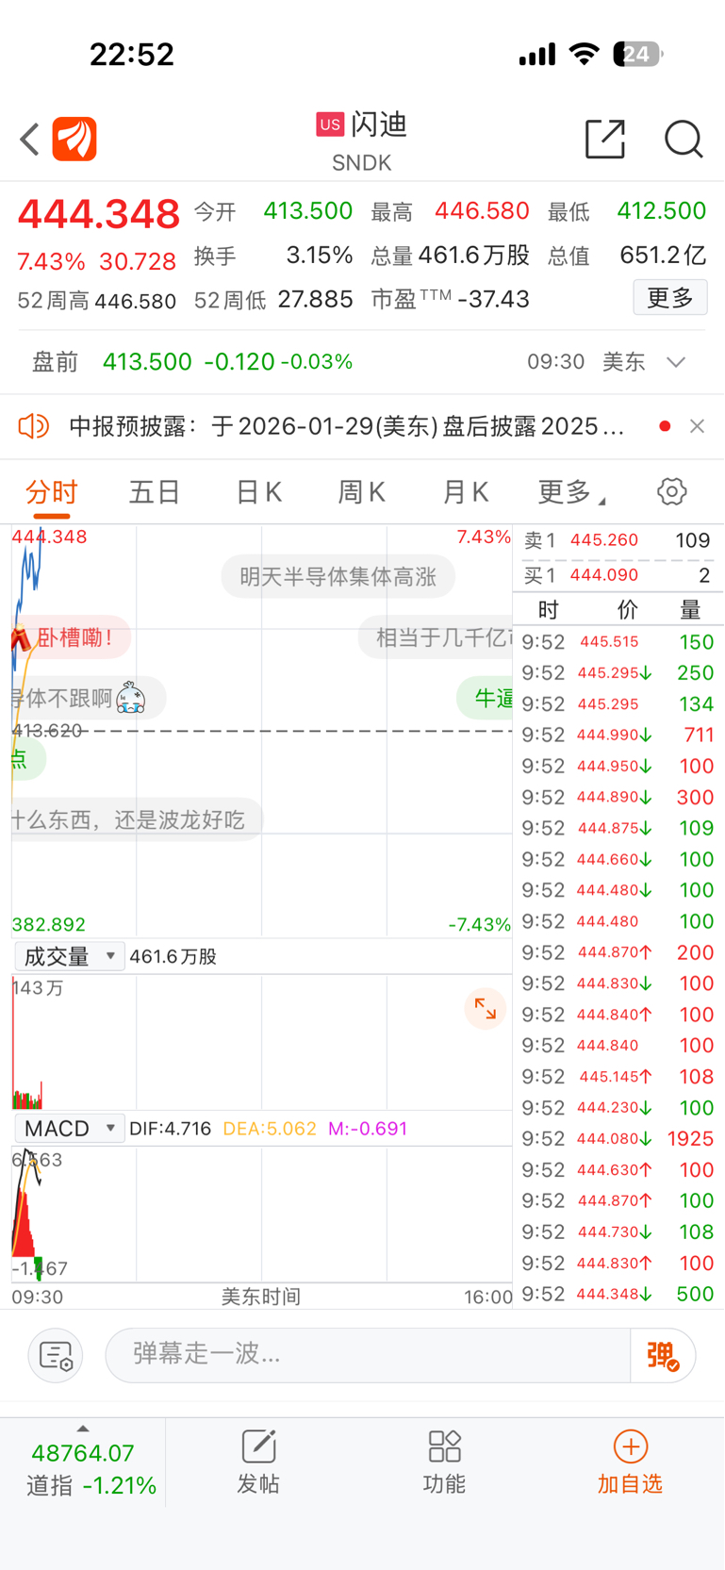Tap the 导体不跟啊 comment bubble

pyautogui.click(x=89, y=699)
